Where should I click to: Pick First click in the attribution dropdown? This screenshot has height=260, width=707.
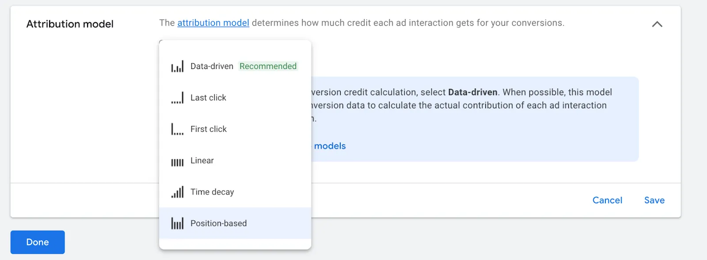click(x=208, y=129)
